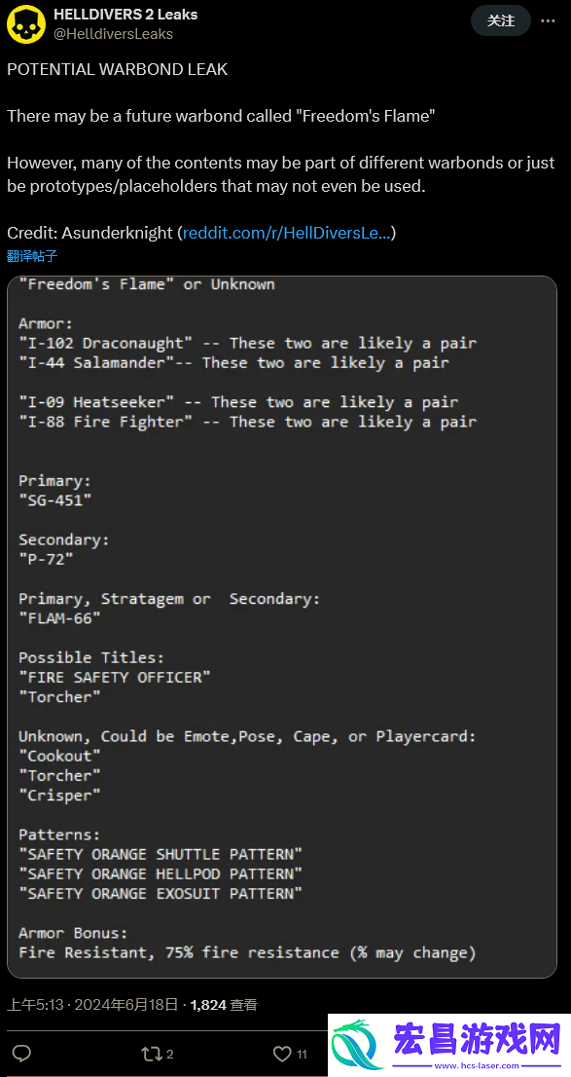Viewport: 571px width, 1077px height.
Task: Open the timestamp 上午5:13 · 2024年6月18日
Action: (93, 1005)
